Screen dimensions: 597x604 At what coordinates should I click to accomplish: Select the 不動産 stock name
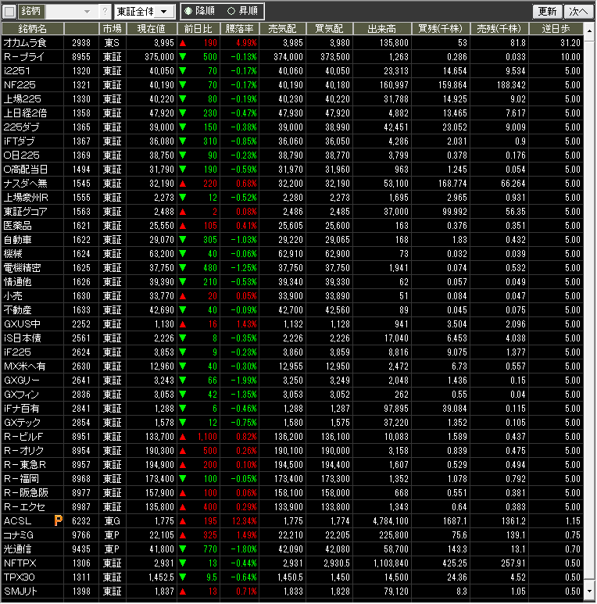click(x=18, y=310)
